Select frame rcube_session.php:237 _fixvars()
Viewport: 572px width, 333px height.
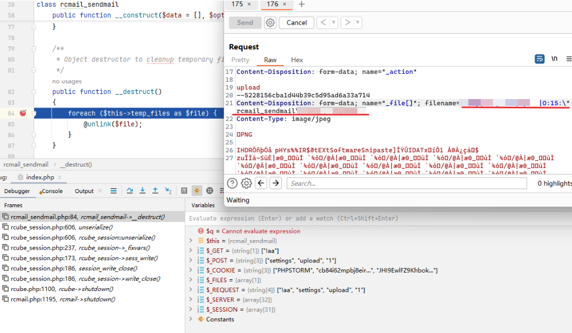[92, 248]
